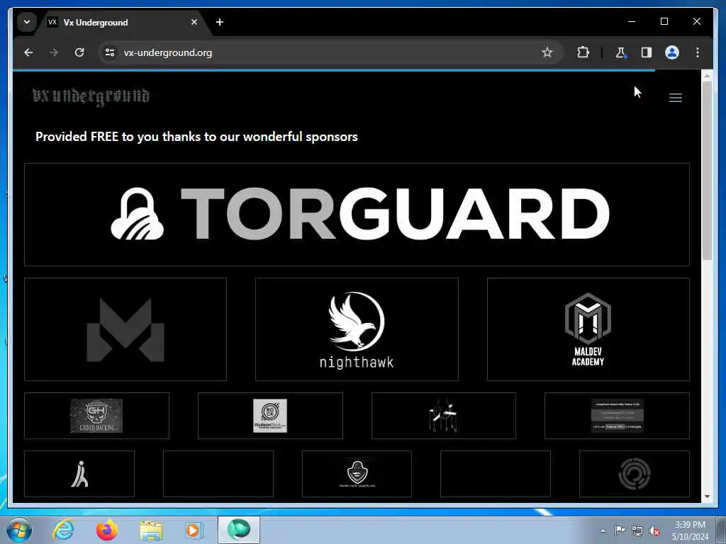The width and height of the screenshot is (726, 544).
Task: Click the scrollbar down arrow
Action: tap(707, 497)
